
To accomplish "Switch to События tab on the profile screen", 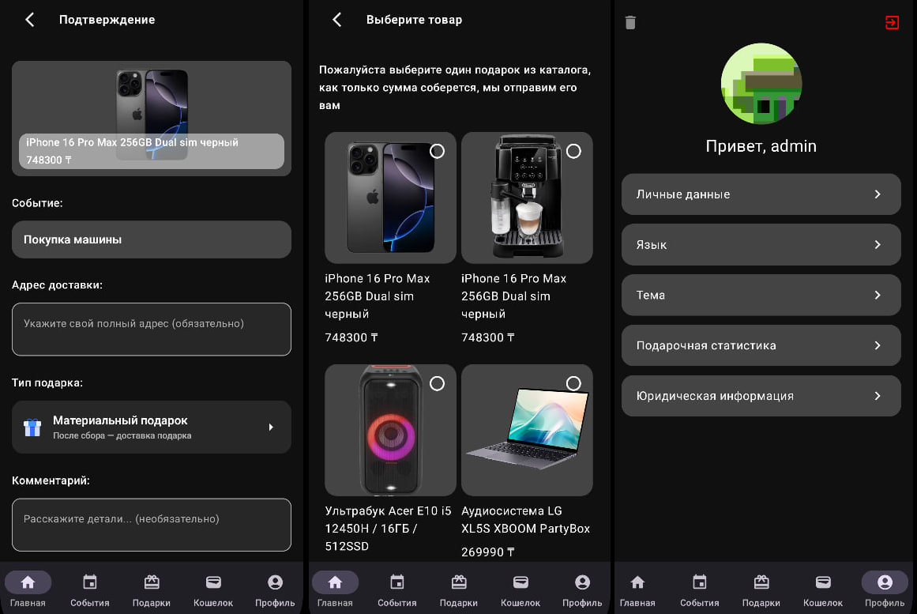I will pyautogui.click(x=700, y=590).
